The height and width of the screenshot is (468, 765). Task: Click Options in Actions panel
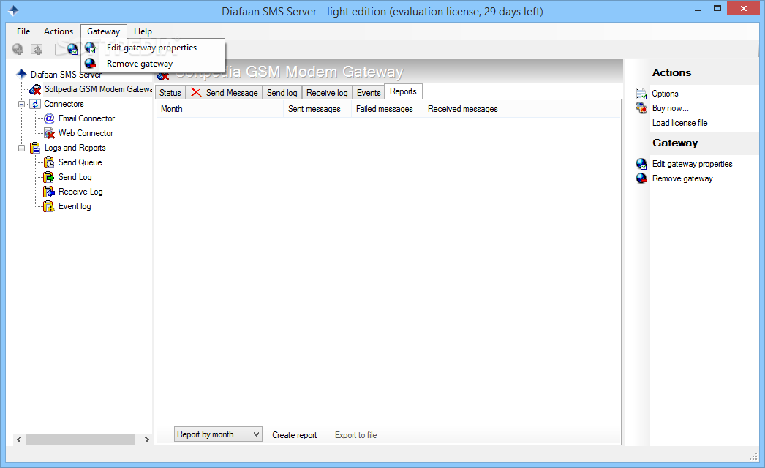coord(665,94)
